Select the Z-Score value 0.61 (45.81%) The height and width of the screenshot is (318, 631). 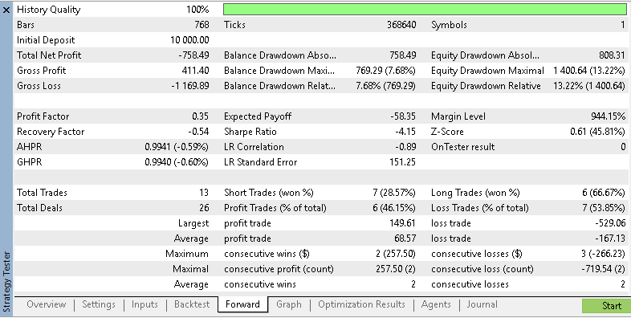[597, 132]
